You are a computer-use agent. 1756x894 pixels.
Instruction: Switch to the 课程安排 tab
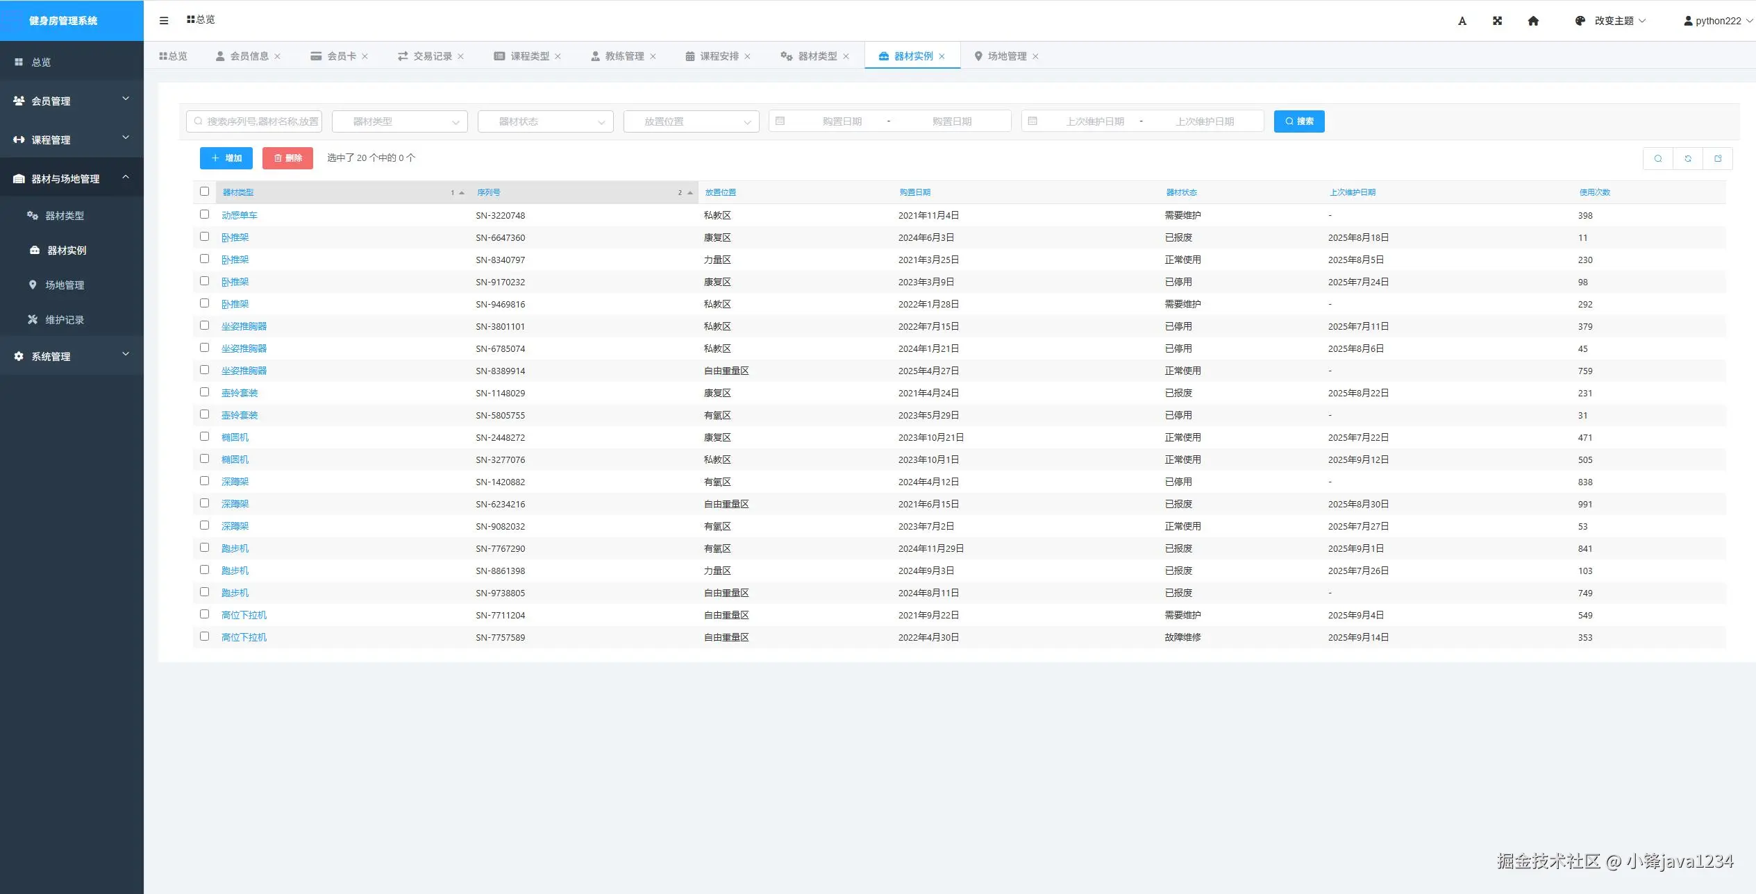point(719,56)
